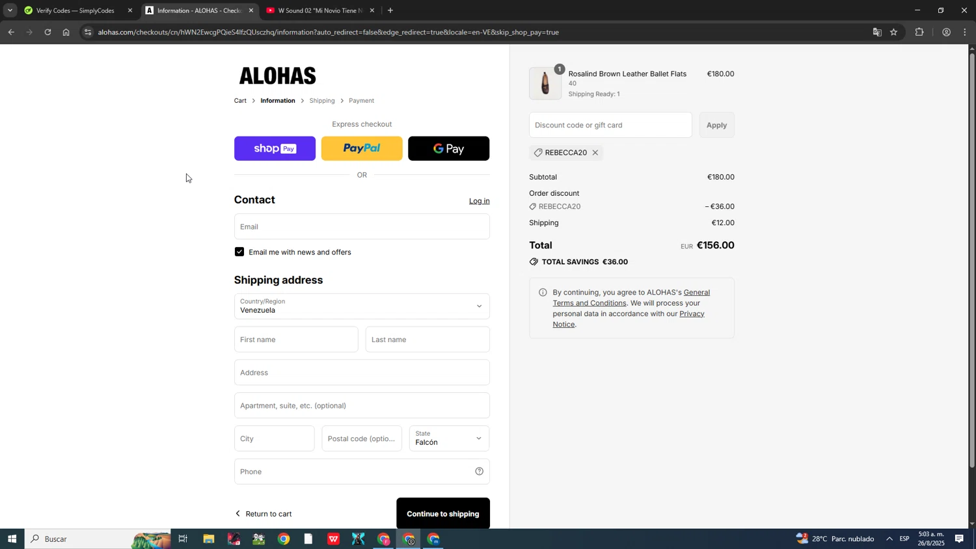Pay with Google Pay button
The height and width of the screenshot is (549, 976).
[x=449, y=148]
